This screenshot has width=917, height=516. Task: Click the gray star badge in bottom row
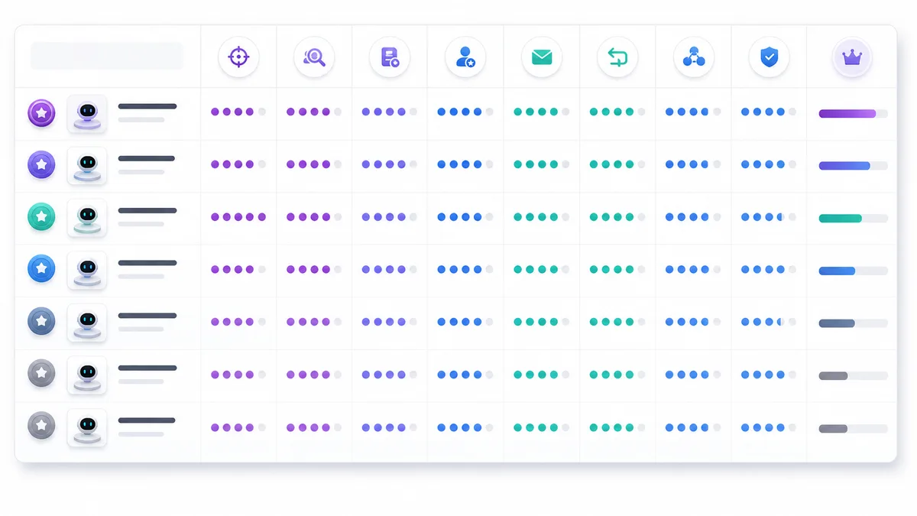[x=41, y=426]
